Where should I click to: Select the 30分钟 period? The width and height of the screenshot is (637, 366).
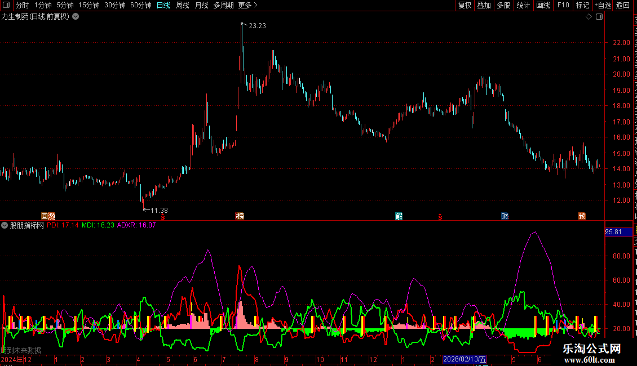[x=114, y=5]
